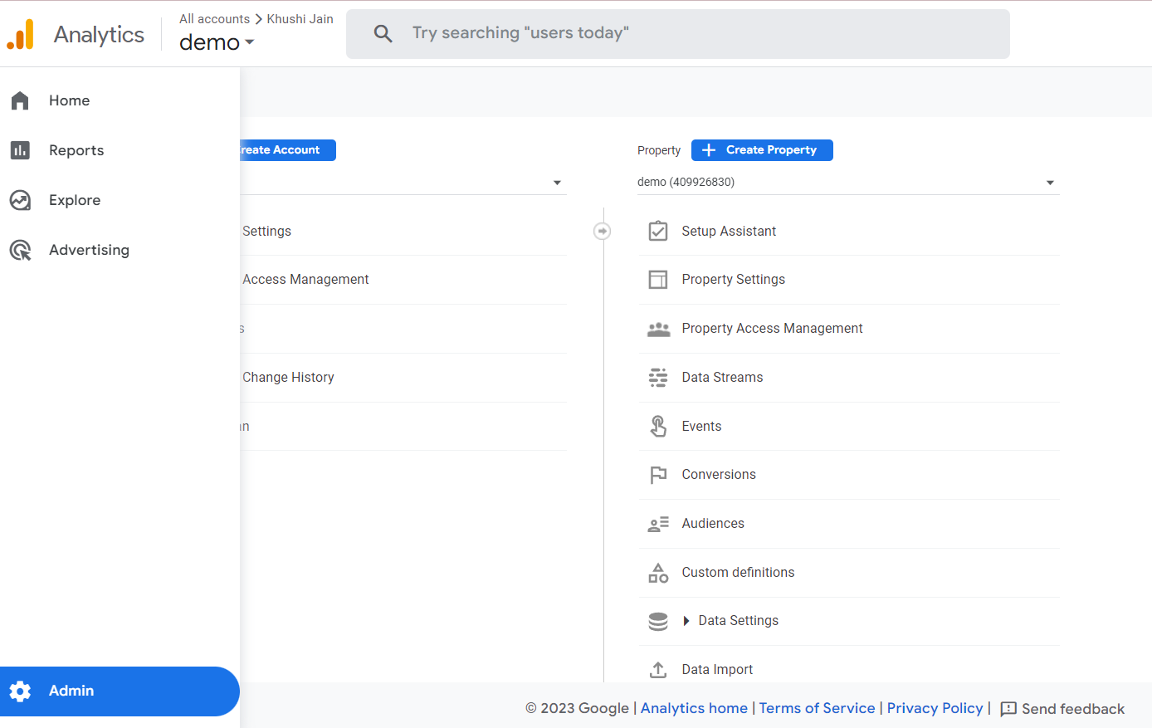This screenshot has width=1152, height=728.
Task: Click the search box in the header
Action: click(x=677, y=34)
